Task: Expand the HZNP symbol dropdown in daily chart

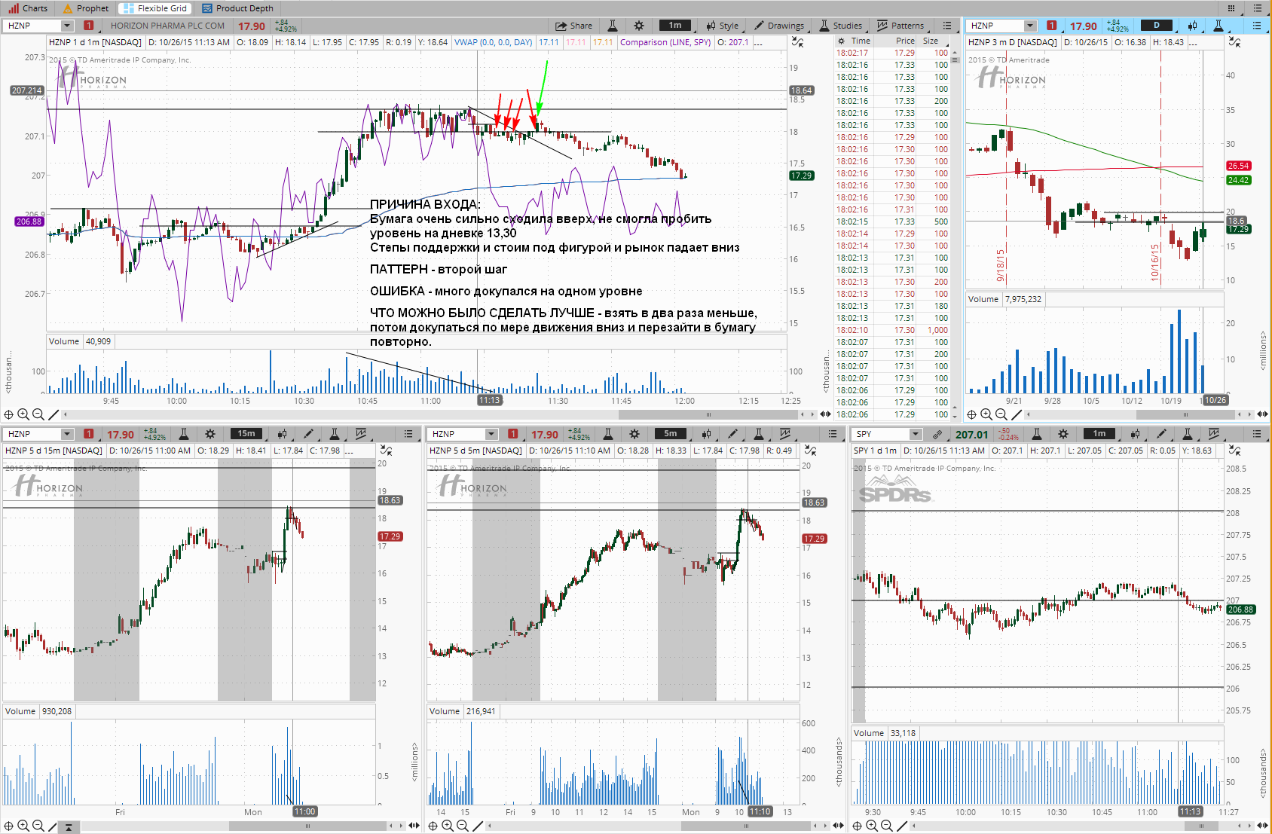Action: click(x=1030, y=26)
